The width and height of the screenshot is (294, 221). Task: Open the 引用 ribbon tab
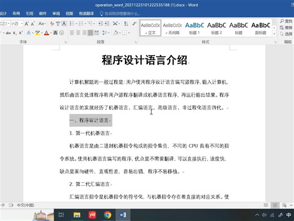[29, 14]
